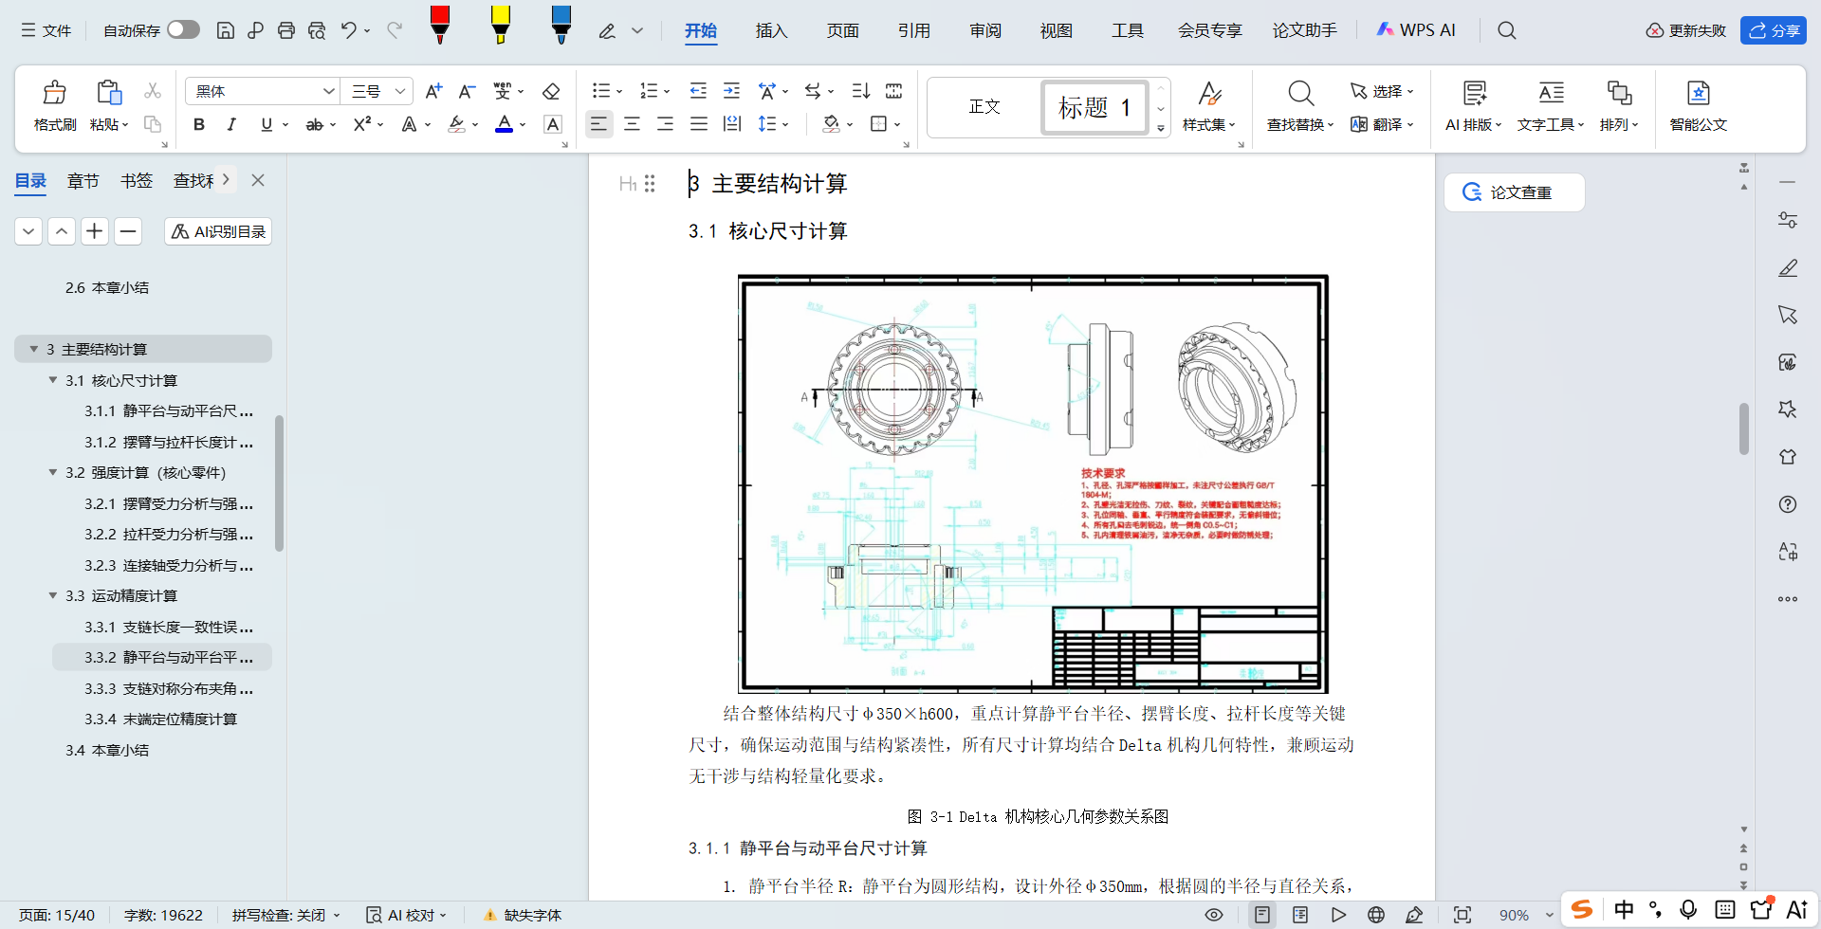Collapse section 3.3 运动精度计算
1821x929 pixels.
click(53, 595)
